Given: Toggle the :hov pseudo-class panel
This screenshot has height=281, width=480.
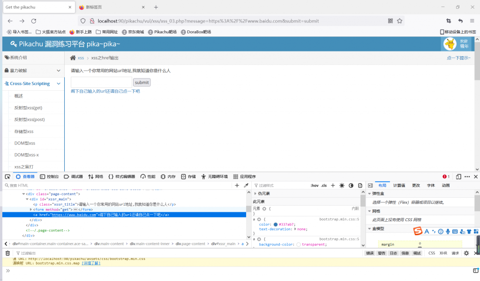Looking at the screenshot, I should click(x=314, y=186).
